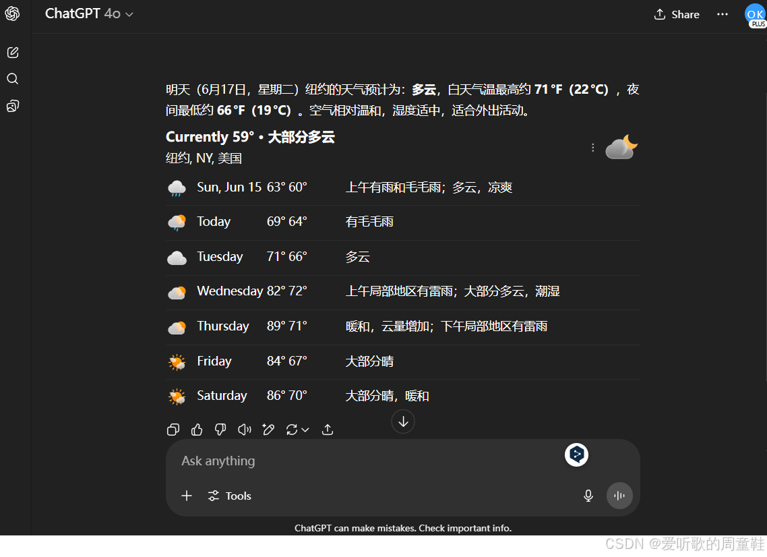Click the 89° 71° temperature values

coord(286,326)
